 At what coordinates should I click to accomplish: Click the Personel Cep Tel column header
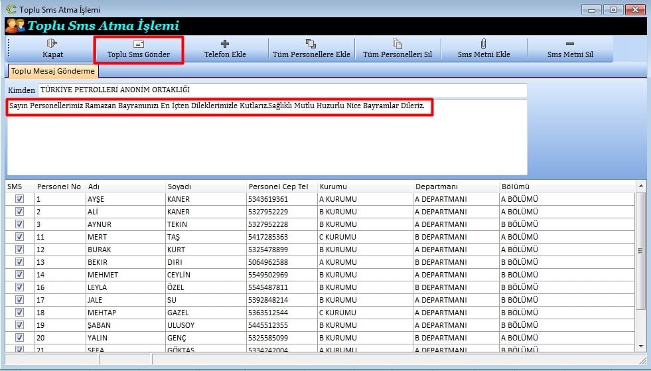(x=278, y=186)
